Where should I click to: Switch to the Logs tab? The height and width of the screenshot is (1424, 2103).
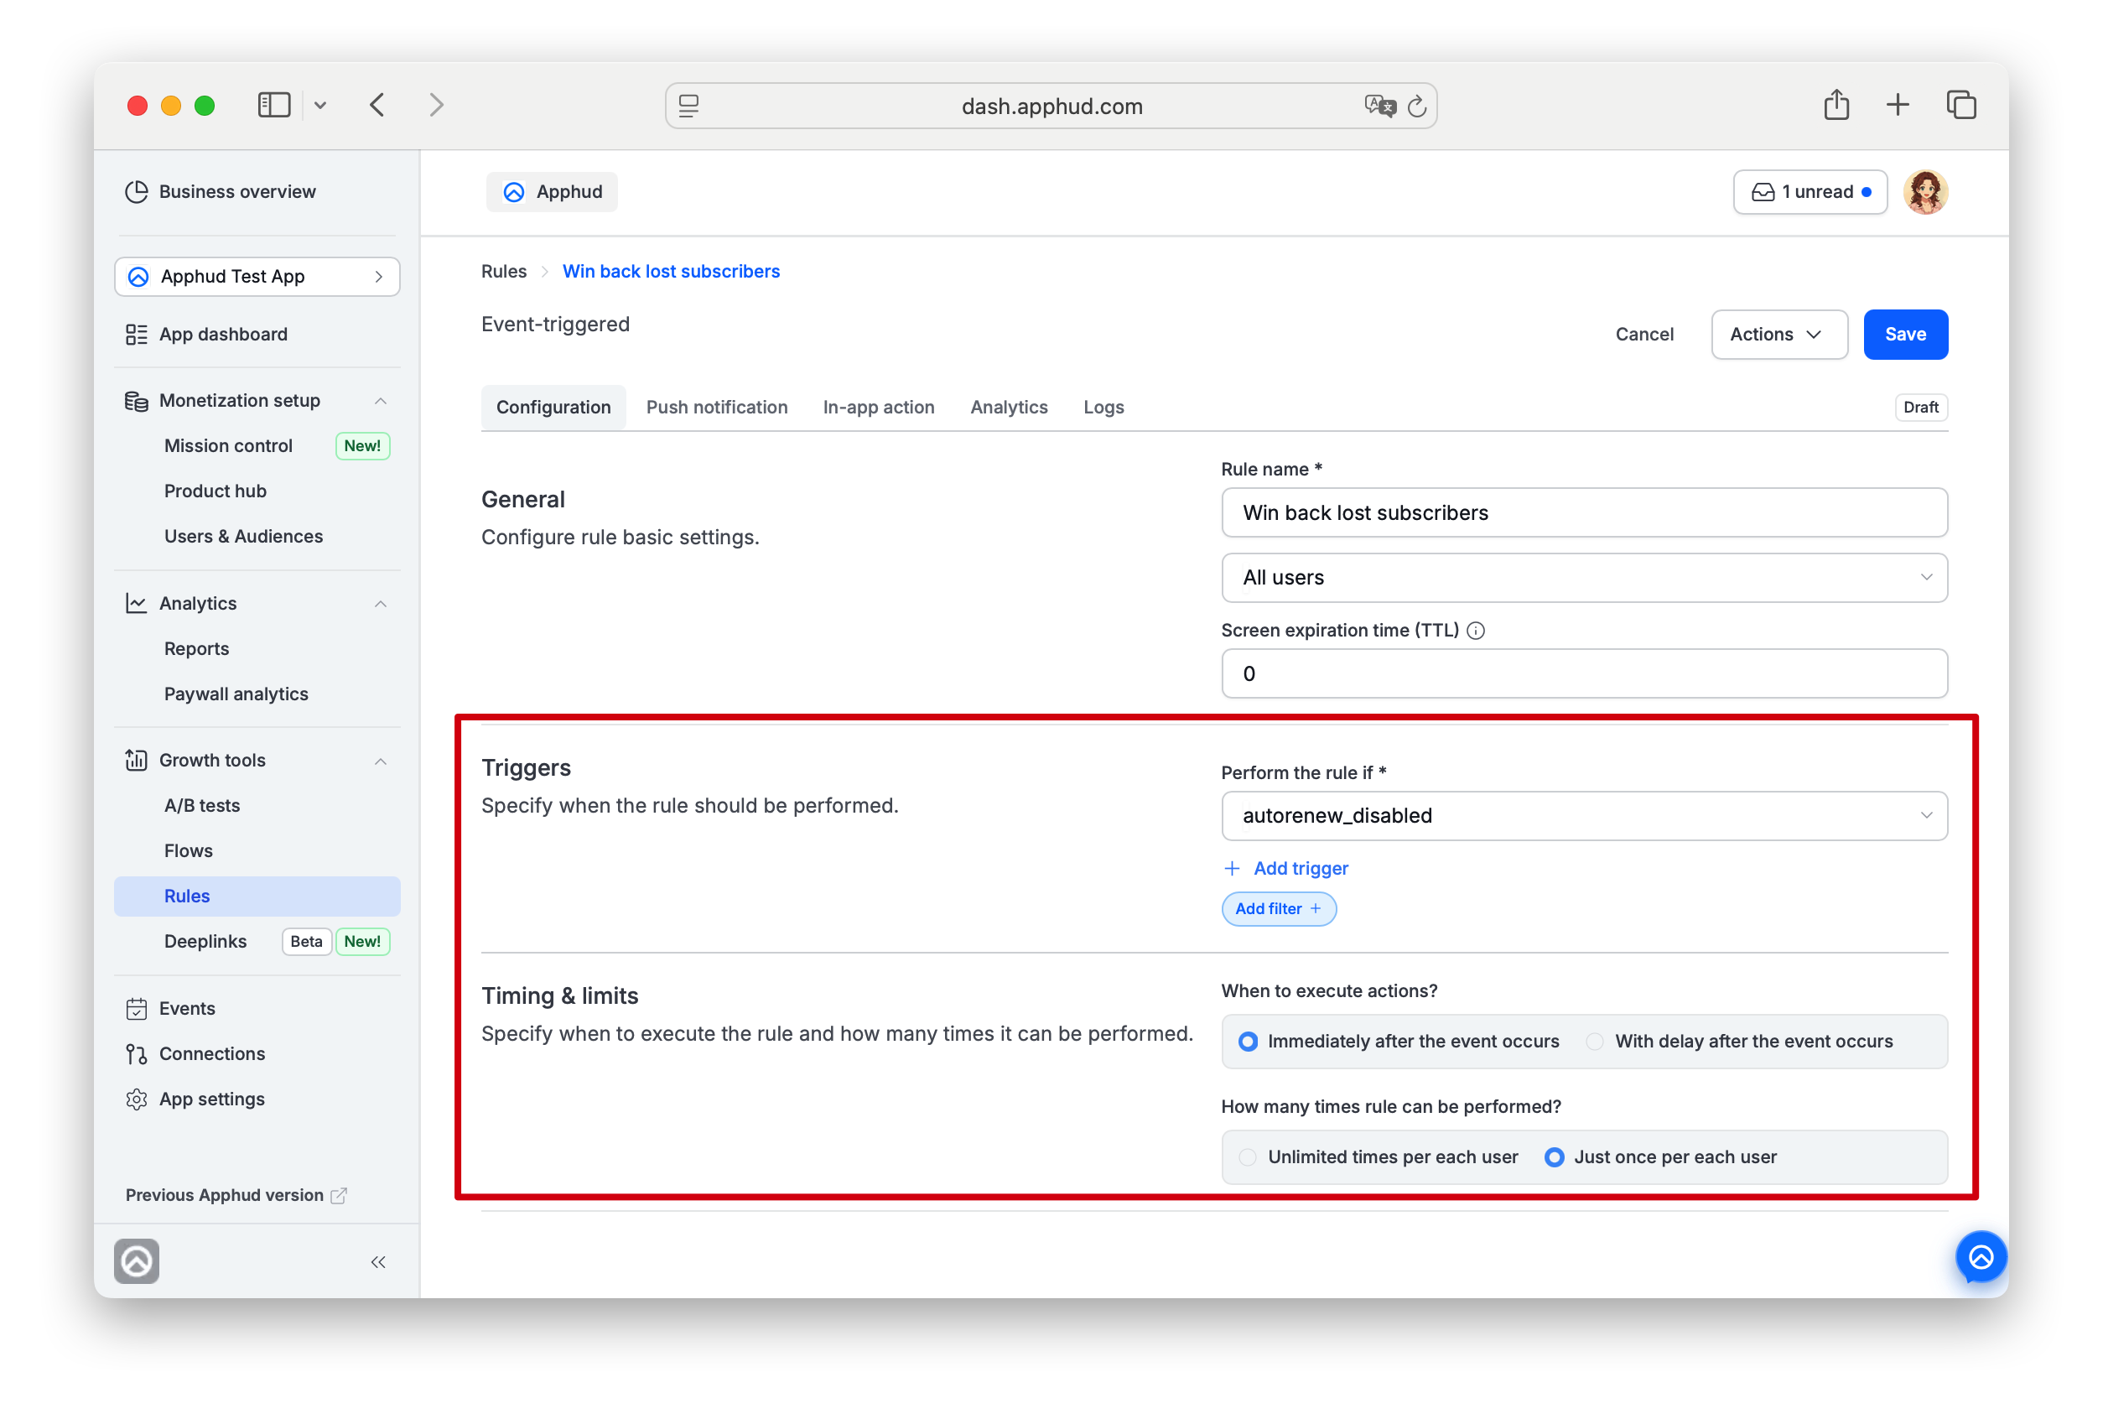(x=1103, y=408)
